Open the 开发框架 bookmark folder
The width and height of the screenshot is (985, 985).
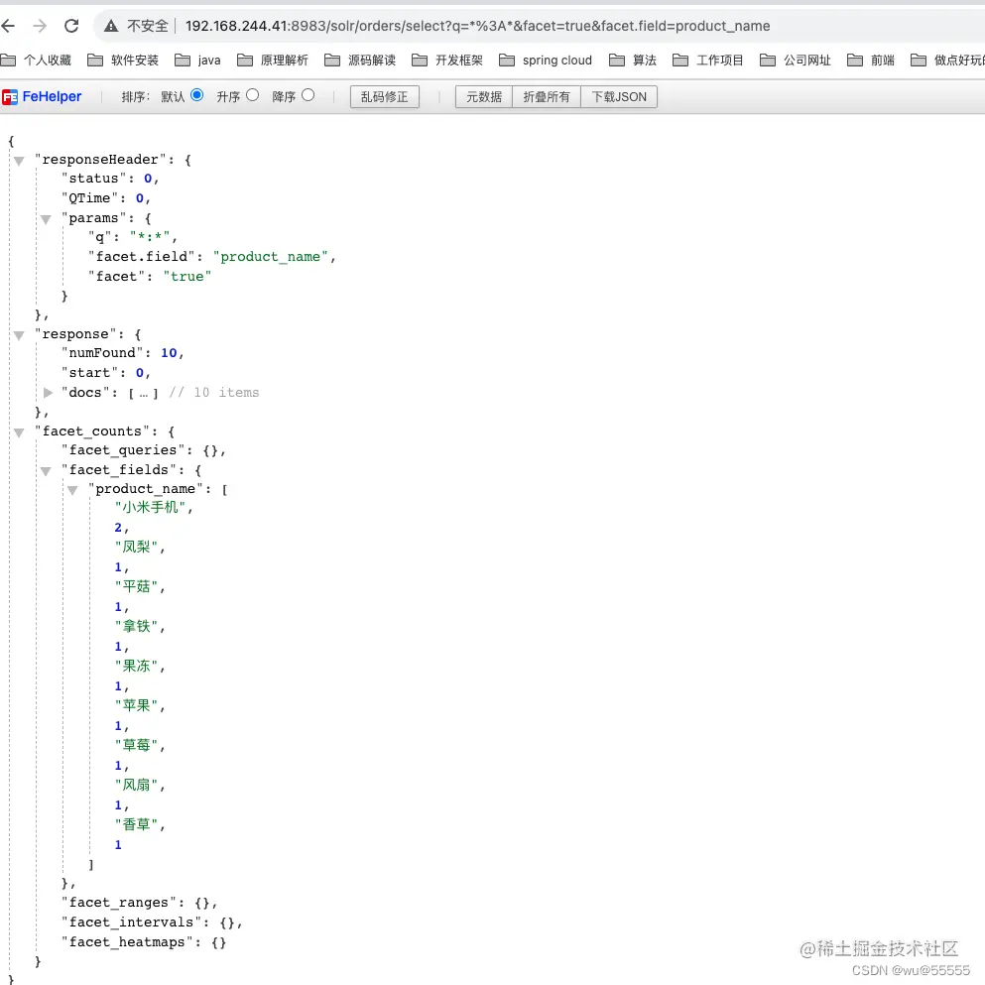click(x=447, y=61)
